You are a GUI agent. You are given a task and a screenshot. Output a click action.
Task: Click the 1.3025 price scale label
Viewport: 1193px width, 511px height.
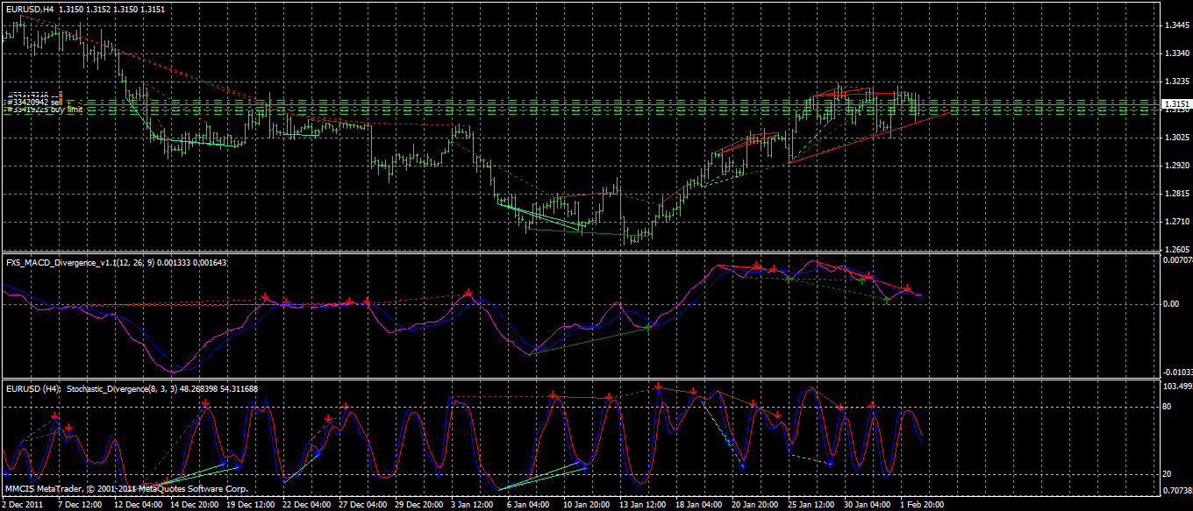click(1177, 138)
